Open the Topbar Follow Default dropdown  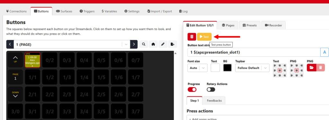[252, 68]
